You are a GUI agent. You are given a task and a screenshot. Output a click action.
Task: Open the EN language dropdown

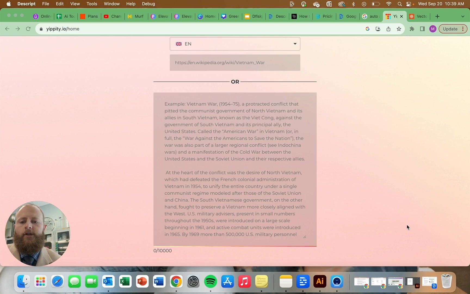tap(235, 44)
